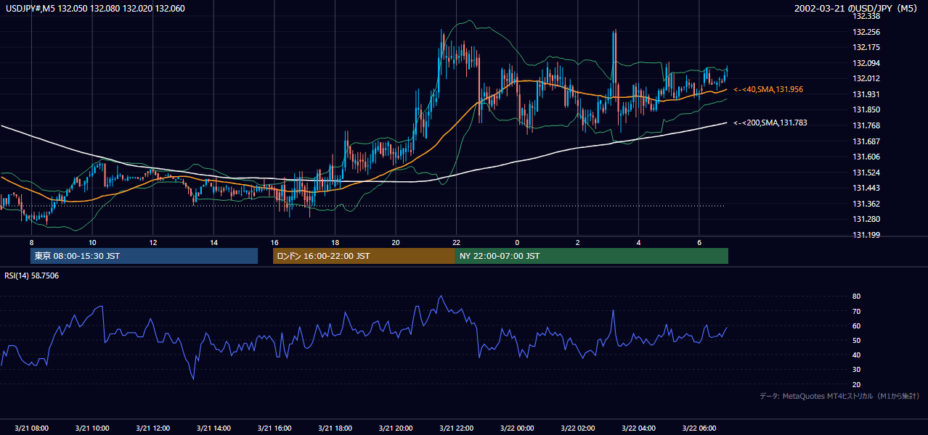Viewport: 928px width, 435px height.
Task: Select the London 16:00-22:00 JST session bar
Action: click(364, 256)
